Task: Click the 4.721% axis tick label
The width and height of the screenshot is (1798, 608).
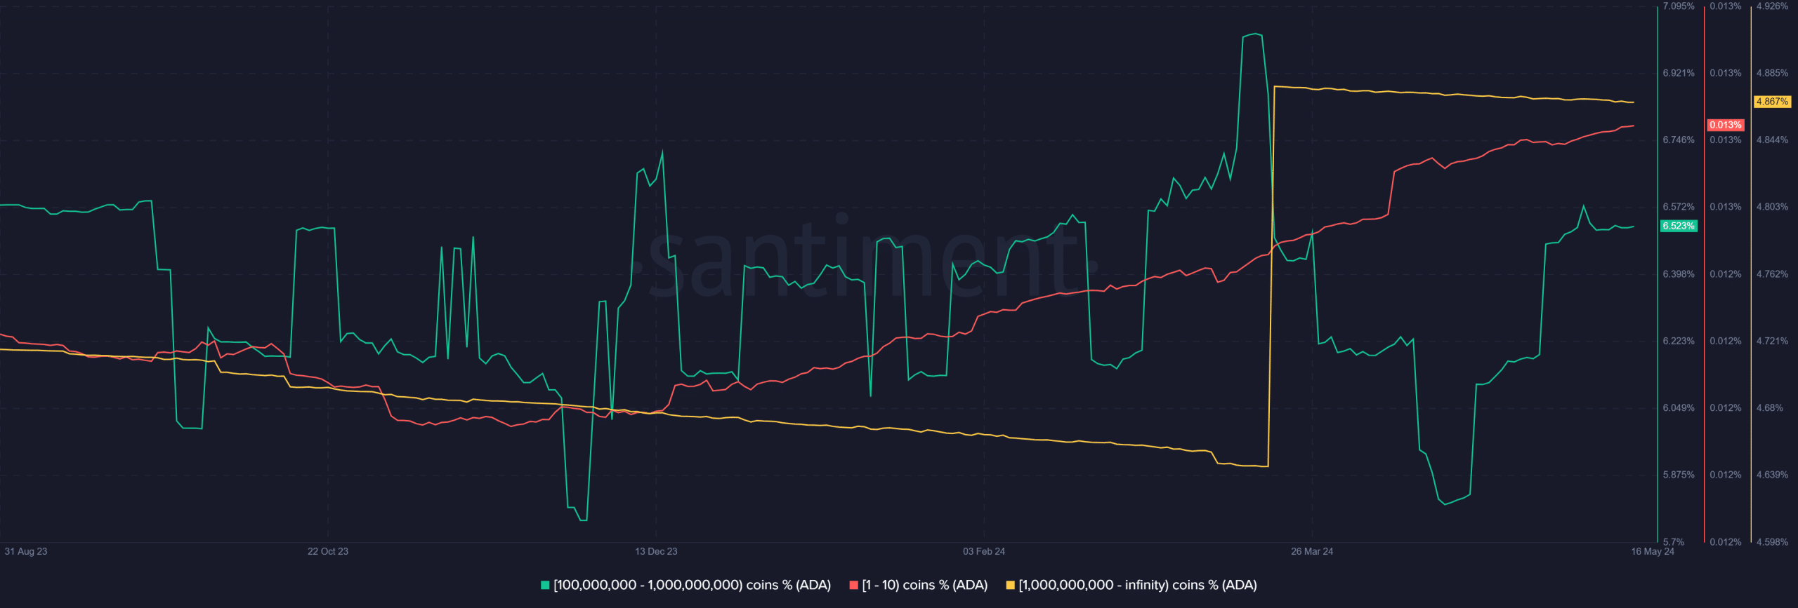Action: [1772, 341]
